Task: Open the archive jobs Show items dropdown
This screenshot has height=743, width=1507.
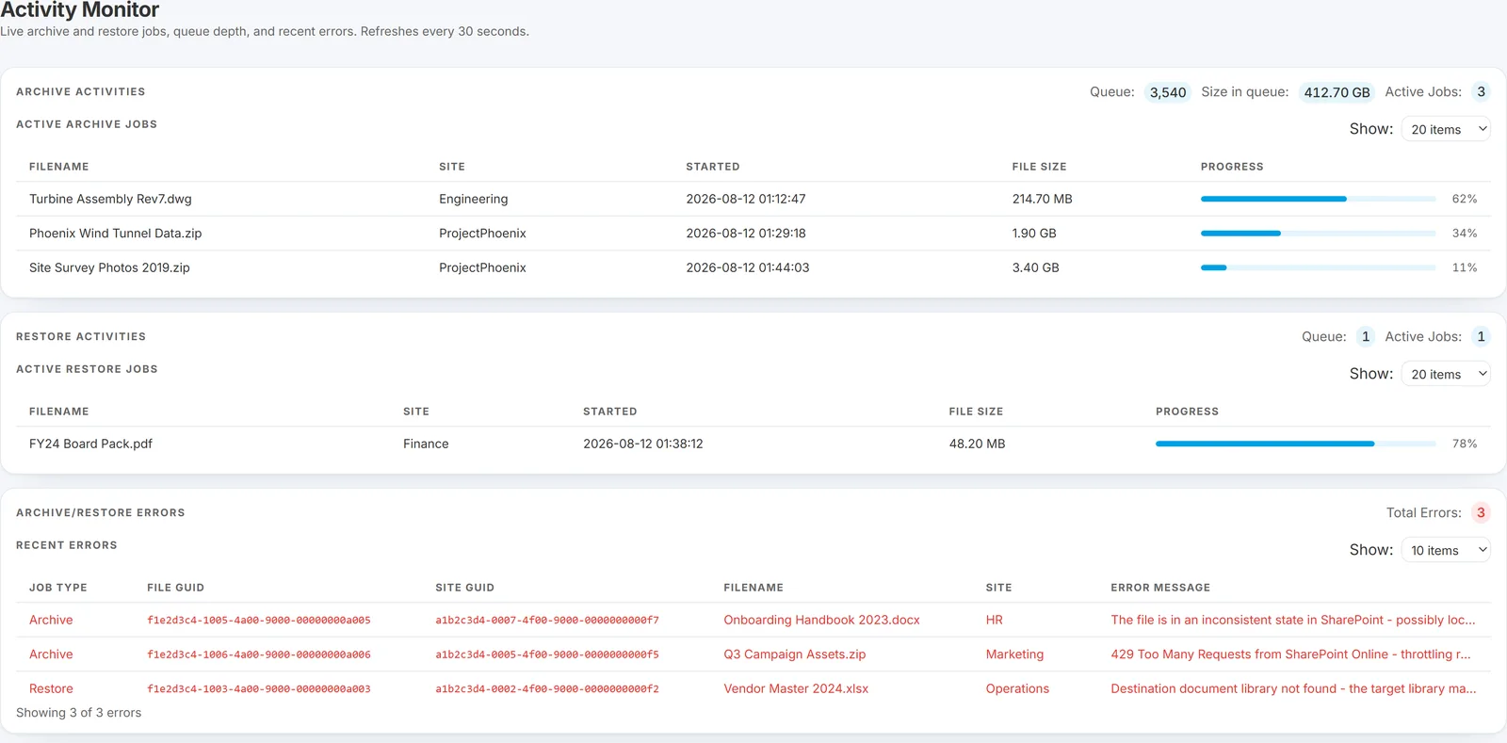Action: coord(1446,129)
